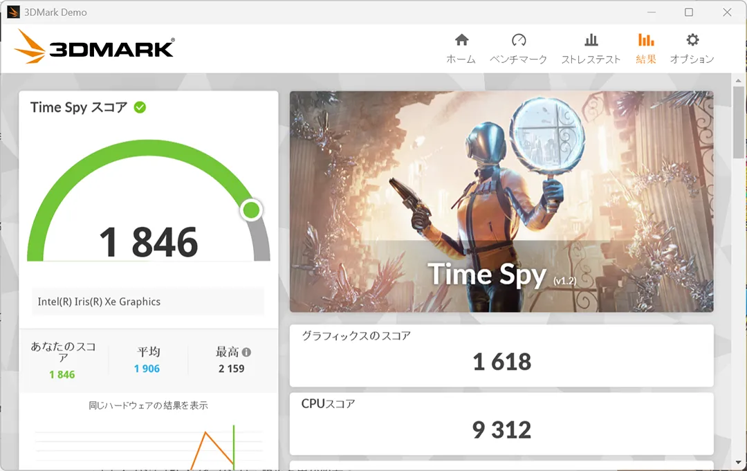Click the vertical scrollbar thumb
Screen dimensions: 747x471
coord(739,122)
